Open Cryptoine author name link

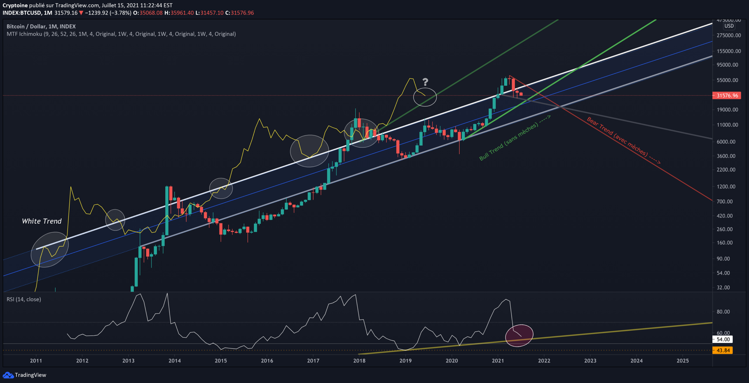point(15,6)
